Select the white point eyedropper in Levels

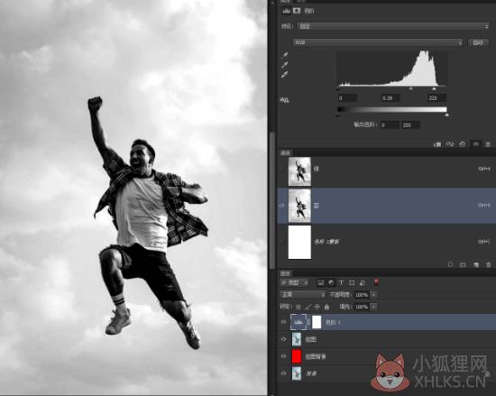click(x=285, y=75)
